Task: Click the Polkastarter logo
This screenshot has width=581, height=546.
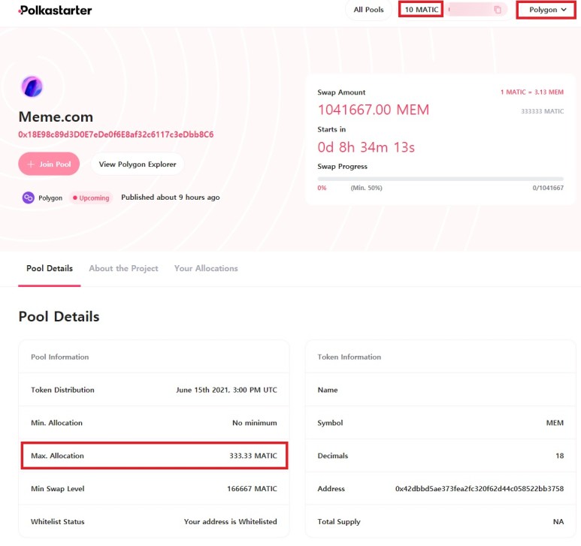Action: (x=55, y=11)
